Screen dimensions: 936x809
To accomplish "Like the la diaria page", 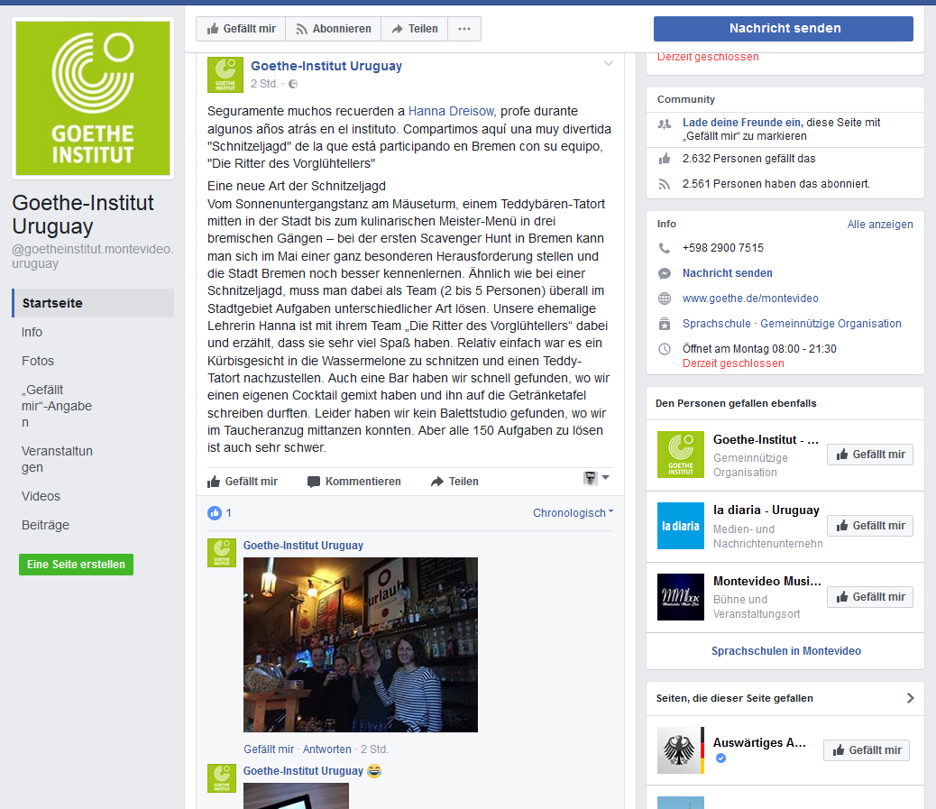I will pyautogui.click(x=869, y=526).
